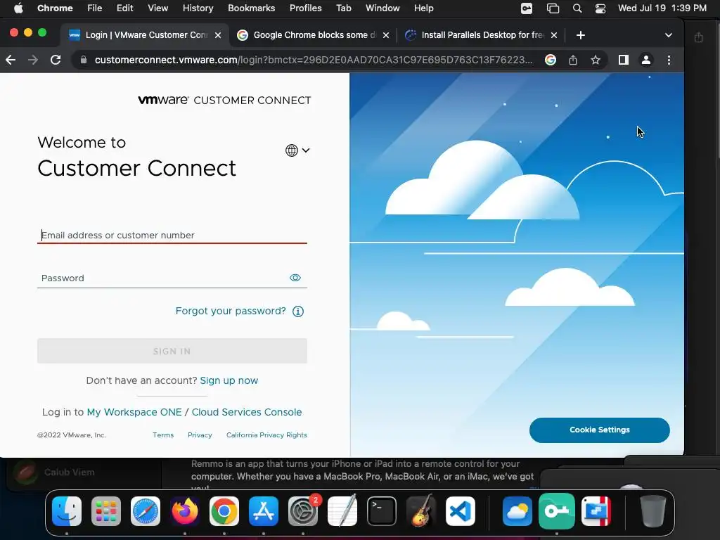This screenshot has width=720, height=540.
Task: Open the Profiles menu
Action: coord(305,8)
